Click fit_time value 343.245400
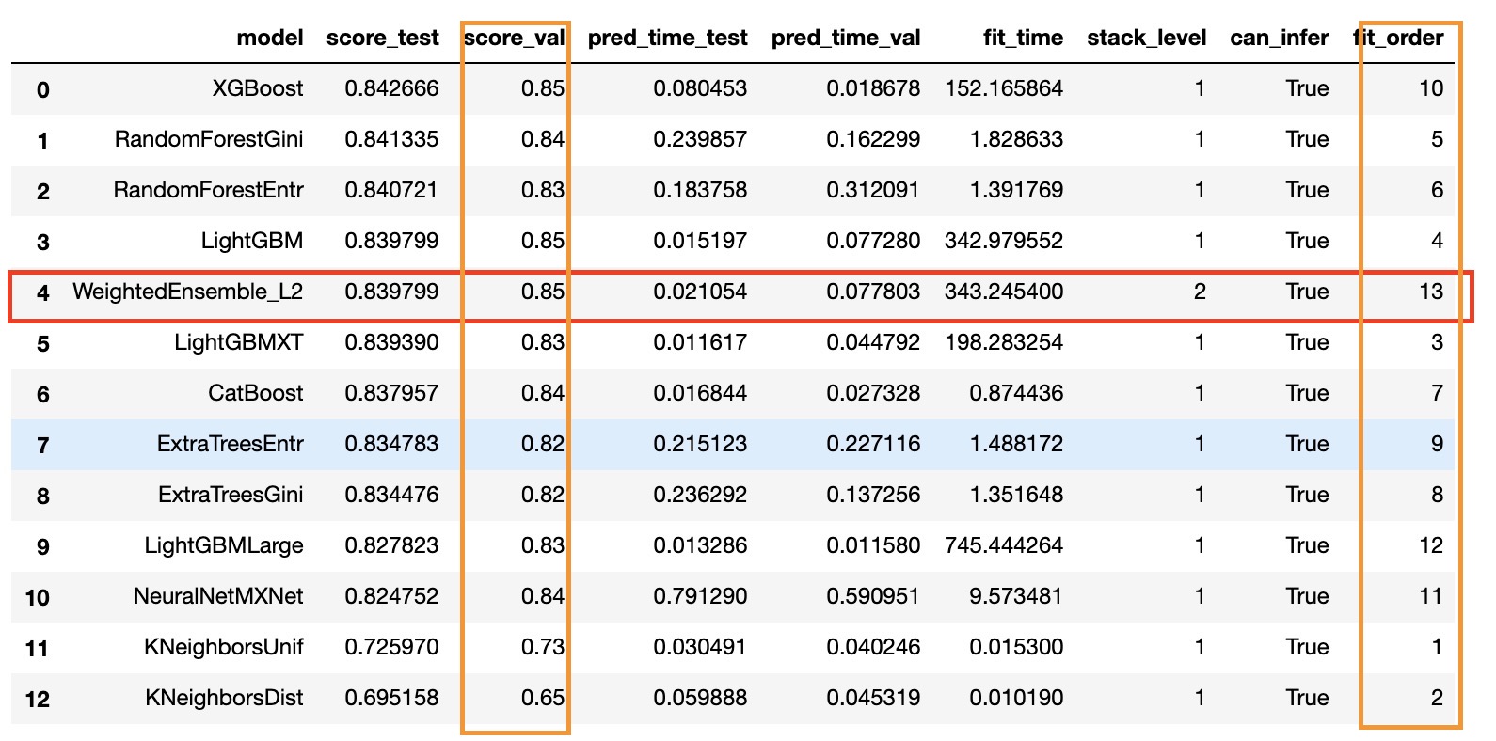The image size is (1496, 741). (x=1004, y=292)
